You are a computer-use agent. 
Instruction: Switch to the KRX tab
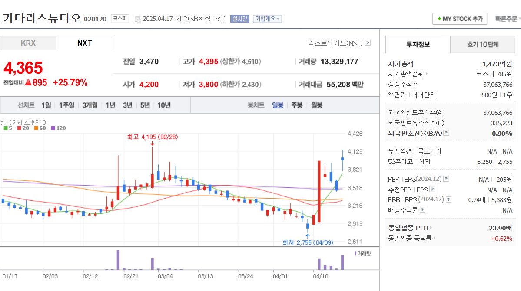[28, 43]
